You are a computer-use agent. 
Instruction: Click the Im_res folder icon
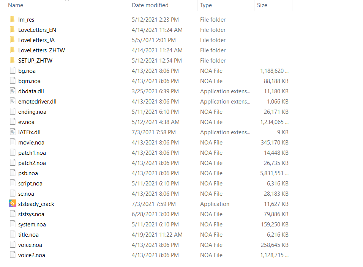[x=13, y=19]
